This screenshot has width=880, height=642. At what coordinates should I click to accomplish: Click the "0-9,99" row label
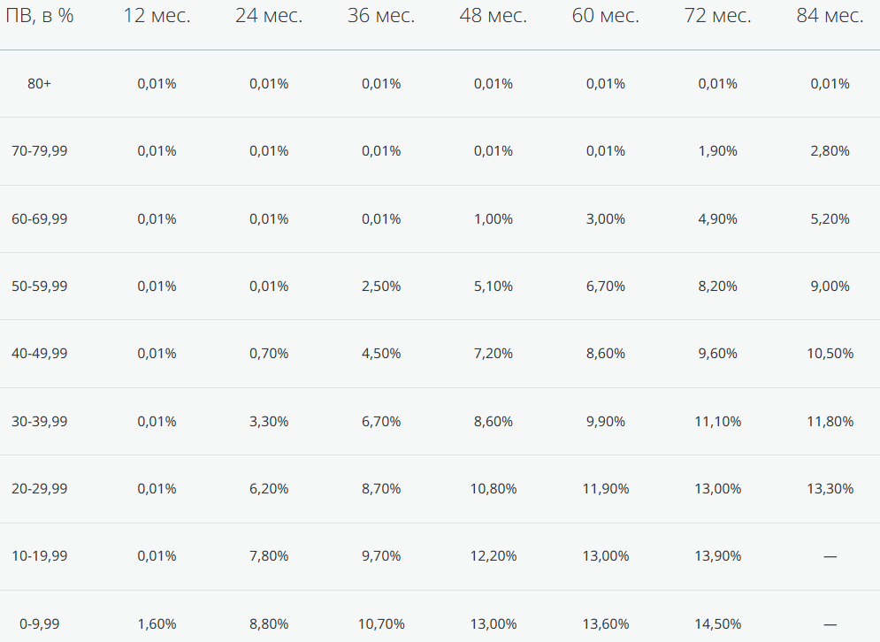pyautogui.click(x=40, y=624)
